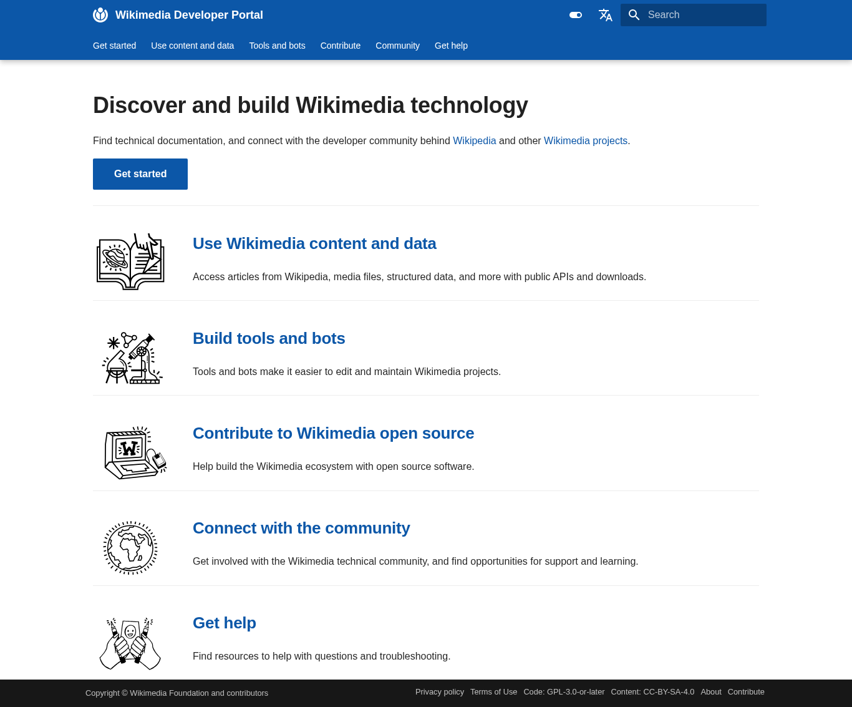Open the About footer link
Screen dimensions: 852x707
coord(711,692)
